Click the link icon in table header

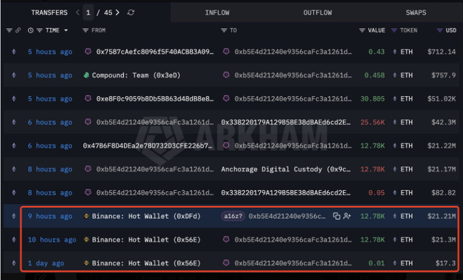click(18, 31)
